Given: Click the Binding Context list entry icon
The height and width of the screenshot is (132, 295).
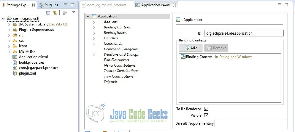Looking at the screenshot, I should coord(183,57).
